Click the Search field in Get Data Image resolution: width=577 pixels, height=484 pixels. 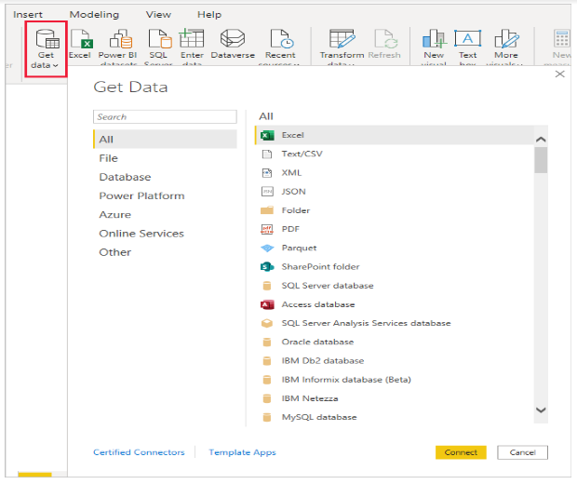(x=165, y=117)
